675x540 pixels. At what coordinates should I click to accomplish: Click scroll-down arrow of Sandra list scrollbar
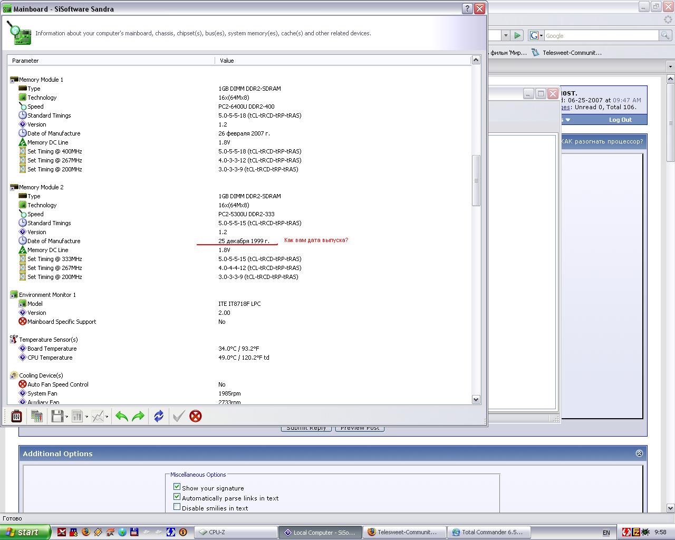point(476,400)
